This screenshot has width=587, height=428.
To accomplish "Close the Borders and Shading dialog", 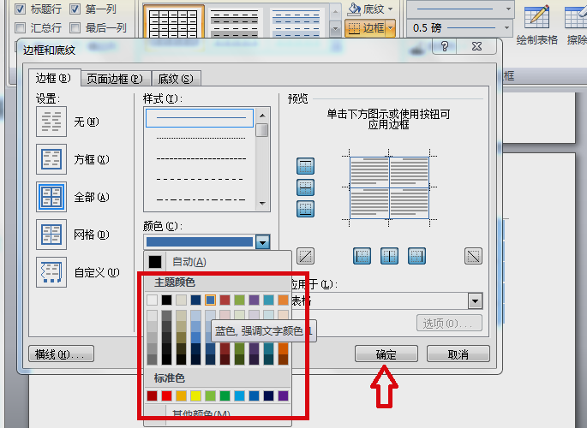I will (x=476, y=46).
